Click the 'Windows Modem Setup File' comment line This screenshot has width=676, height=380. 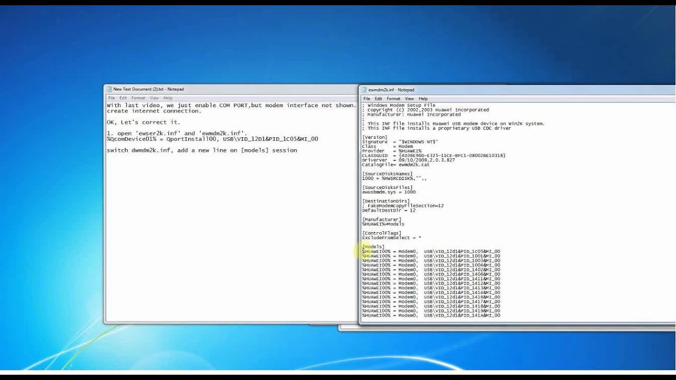point(399,106)
